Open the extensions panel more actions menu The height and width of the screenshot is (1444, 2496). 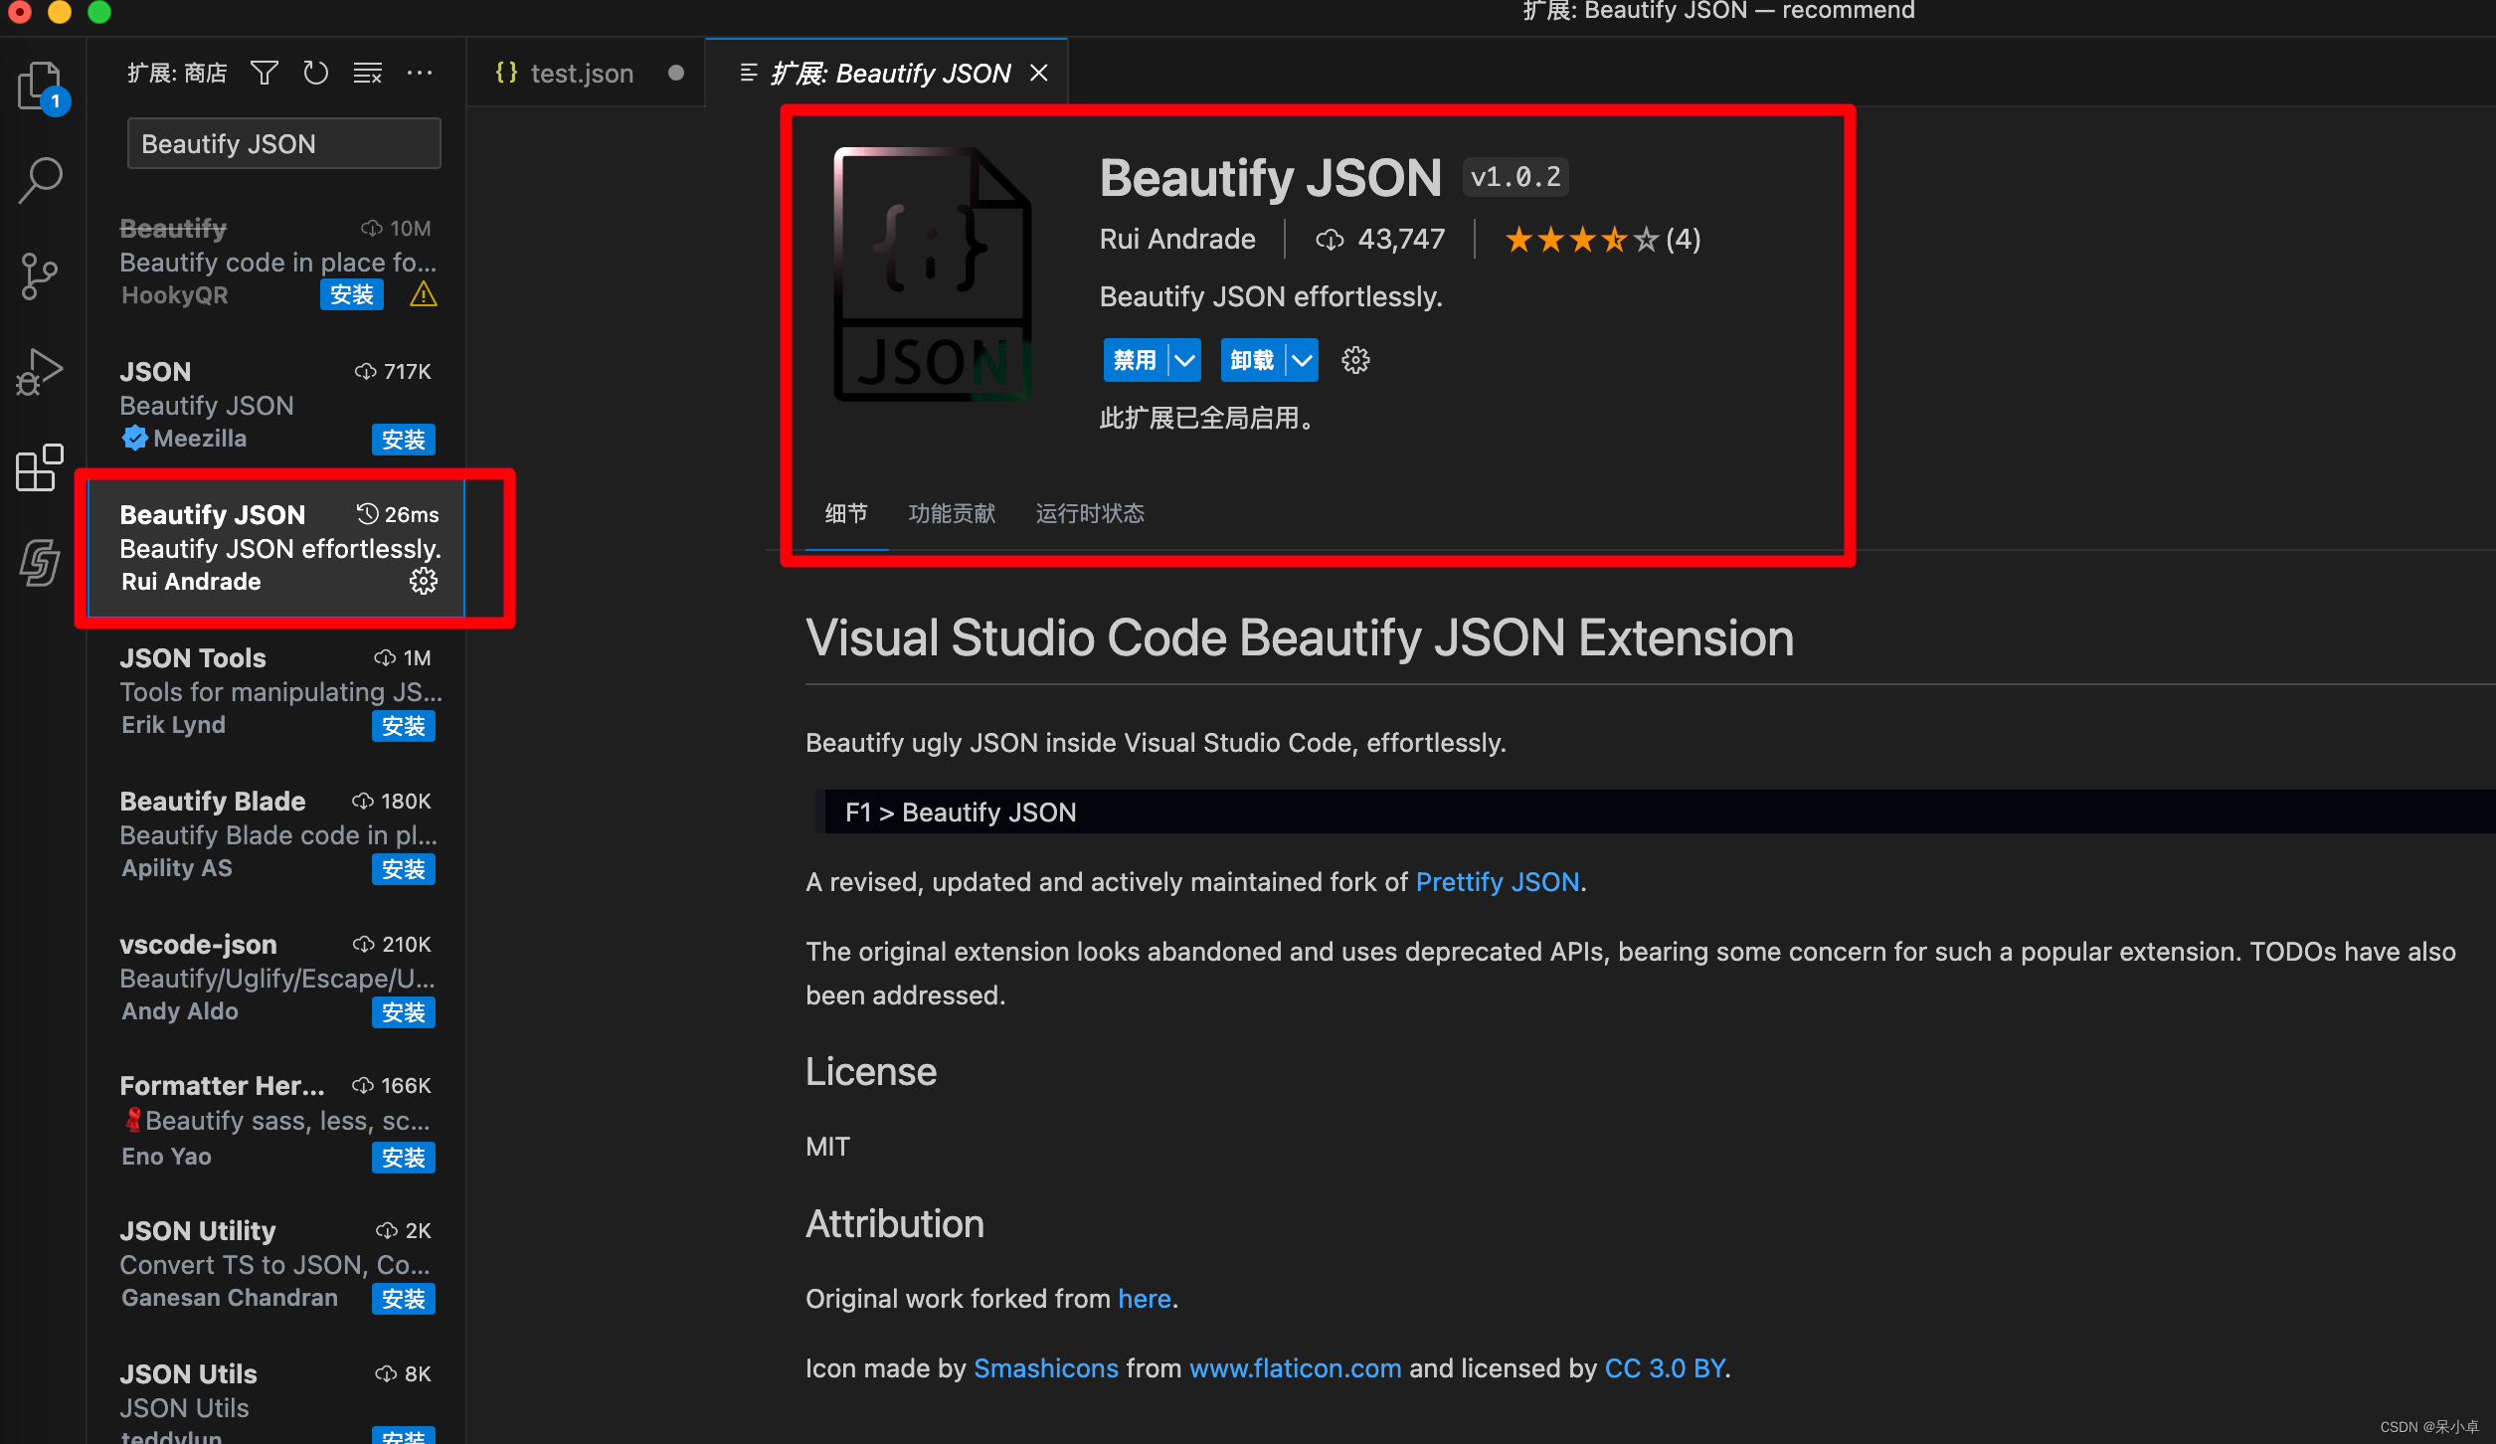coord(420,73)
